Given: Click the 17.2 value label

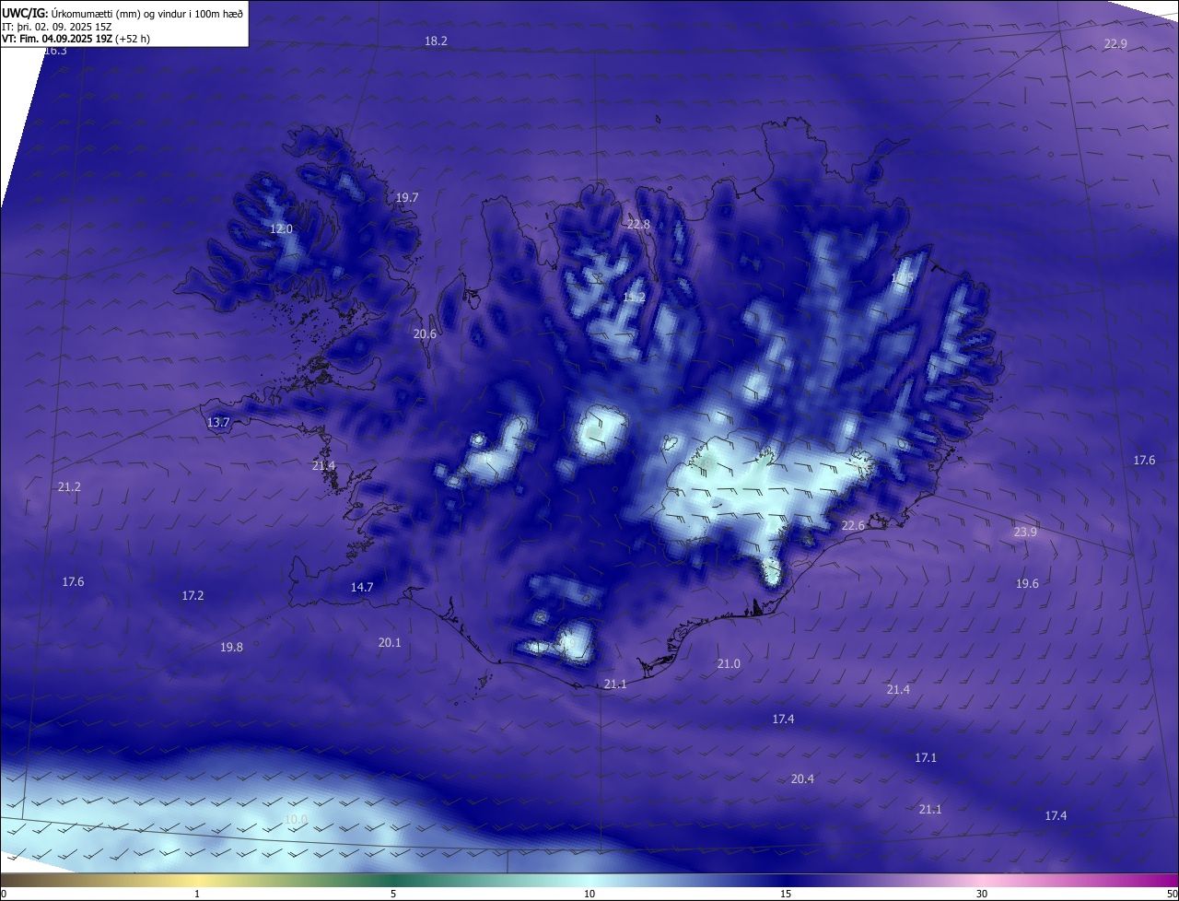Looking at the screenshot, I should pyautogui.click(x=193, y=596).
